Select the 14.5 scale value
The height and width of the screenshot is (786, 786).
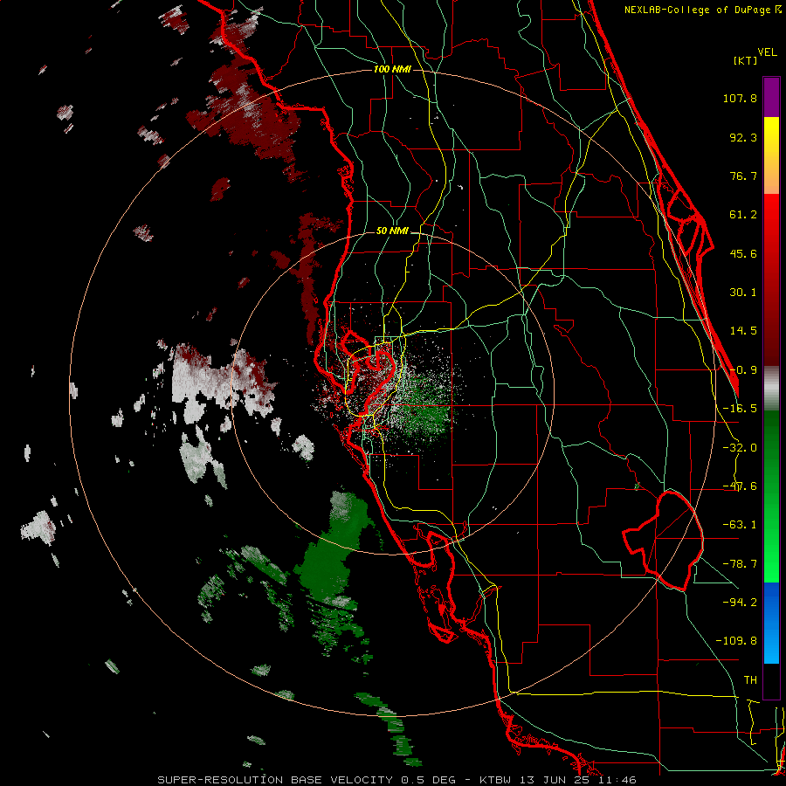click(x=743, y=331)
